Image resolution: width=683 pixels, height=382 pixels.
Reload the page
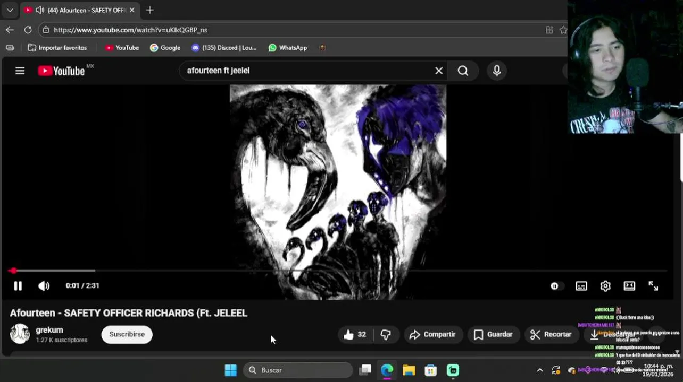[x=28, y=30]
